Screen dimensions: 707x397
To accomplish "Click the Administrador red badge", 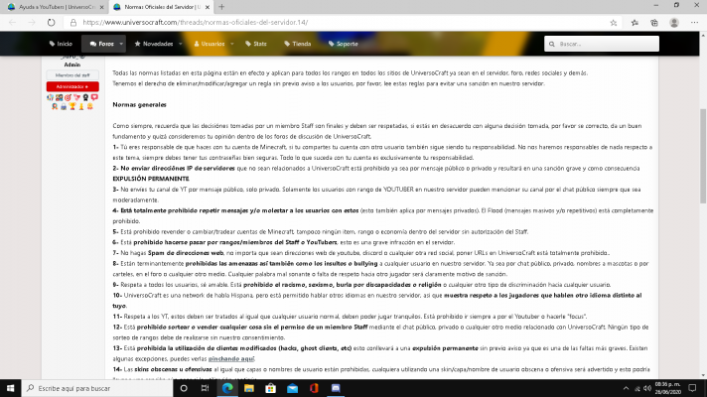I will pos(72,86).
